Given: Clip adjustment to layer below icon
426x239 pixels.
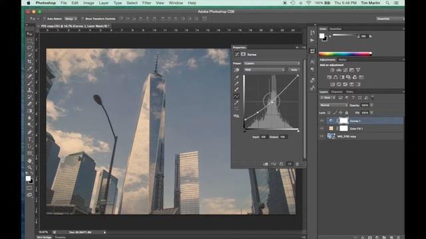Looking at the screenshot, I should point(266,164).
